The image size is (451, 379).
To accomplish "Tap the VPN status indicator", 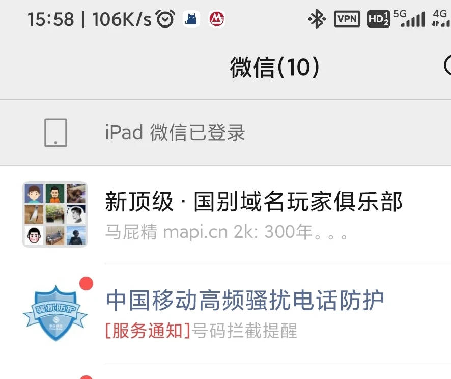I will pyautogui.click(x=347, y=19).
